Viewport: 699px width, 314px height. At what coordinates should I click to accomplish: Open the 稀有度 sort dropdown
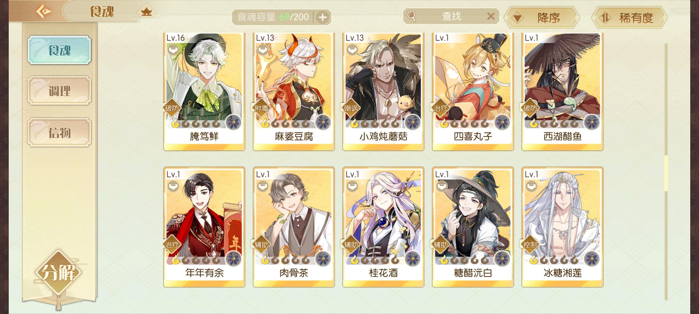click(x=629, y=18)
